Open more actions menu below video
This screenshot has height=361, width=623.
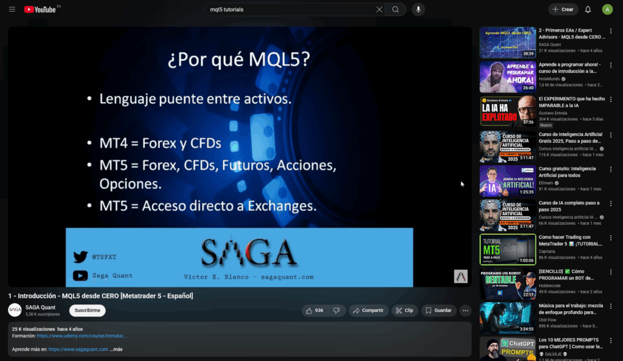tap(465, 311)
